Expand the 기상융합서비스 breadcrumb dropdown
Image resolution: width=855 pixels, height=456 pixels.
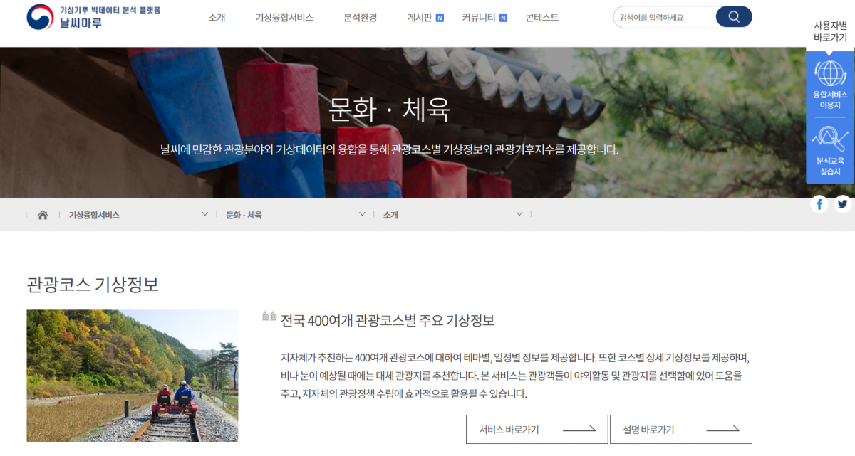coord(204,213)
